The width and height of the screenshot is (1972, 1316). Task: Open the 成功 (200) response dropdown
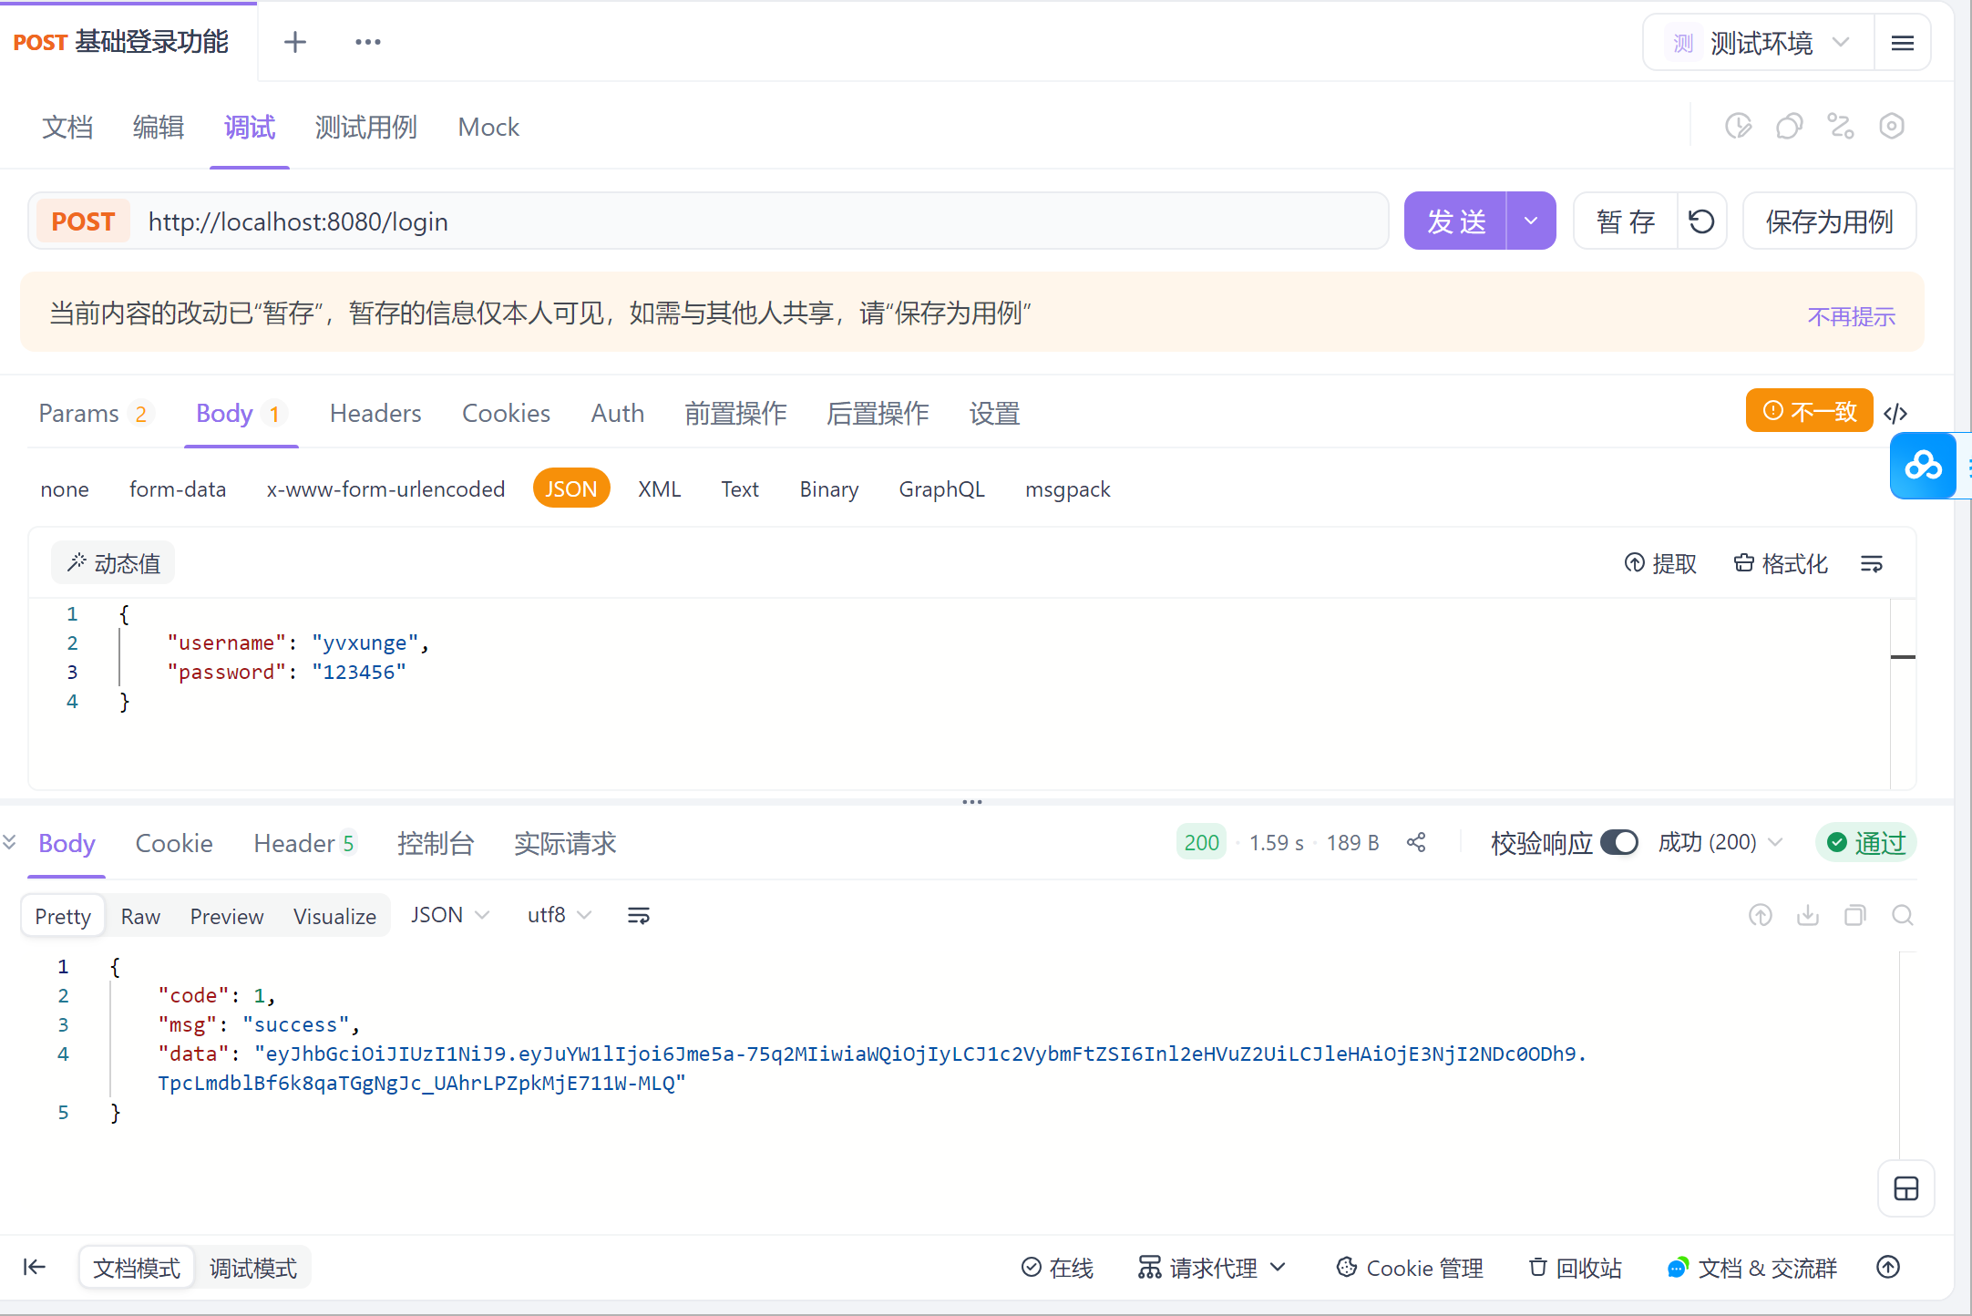tap(1719, 842)
